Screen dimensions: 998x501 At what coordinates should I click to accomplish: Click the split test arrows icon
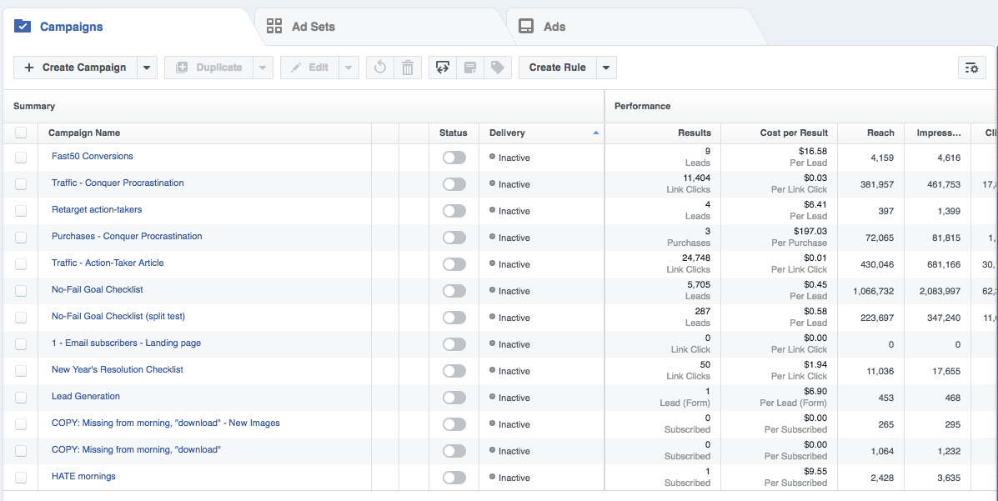coord(443,68)
